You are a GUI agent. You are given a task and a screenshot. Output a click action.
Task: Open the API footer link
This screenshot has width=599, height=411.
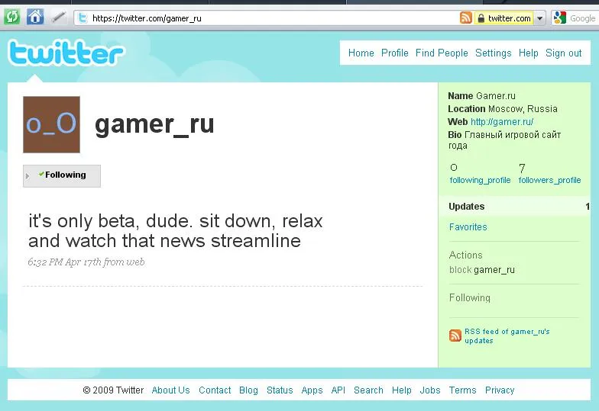point(338,390)
